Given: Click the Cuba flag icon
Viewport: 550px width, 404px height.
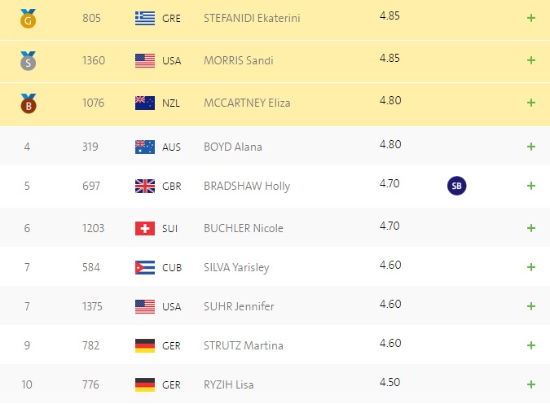Looking at the screenshot, I should coord(145,268).
